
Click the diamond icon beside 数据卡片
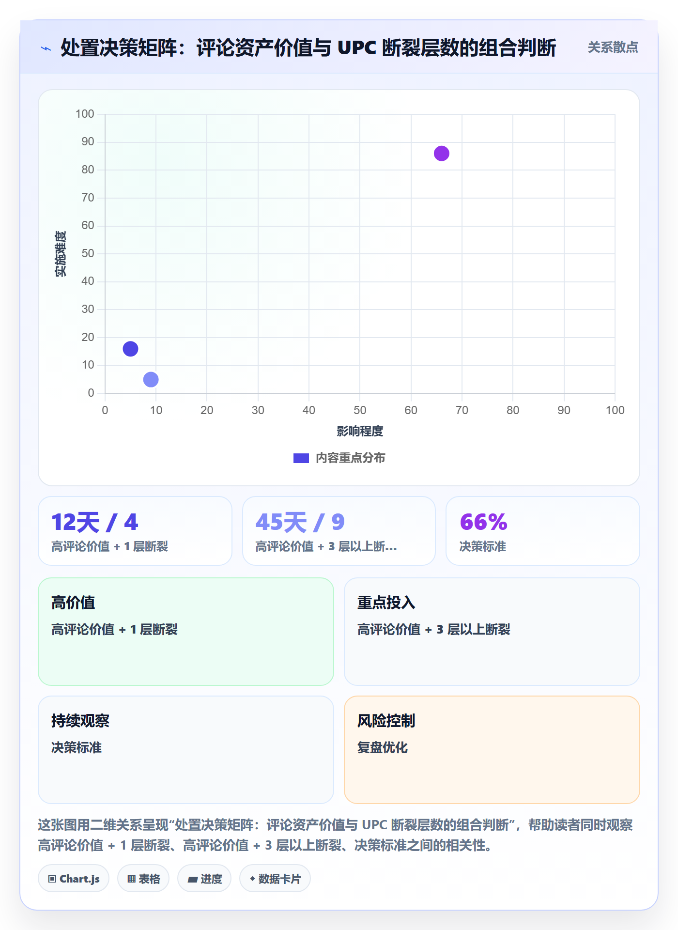pyautogui.click(x=252, y=879)
